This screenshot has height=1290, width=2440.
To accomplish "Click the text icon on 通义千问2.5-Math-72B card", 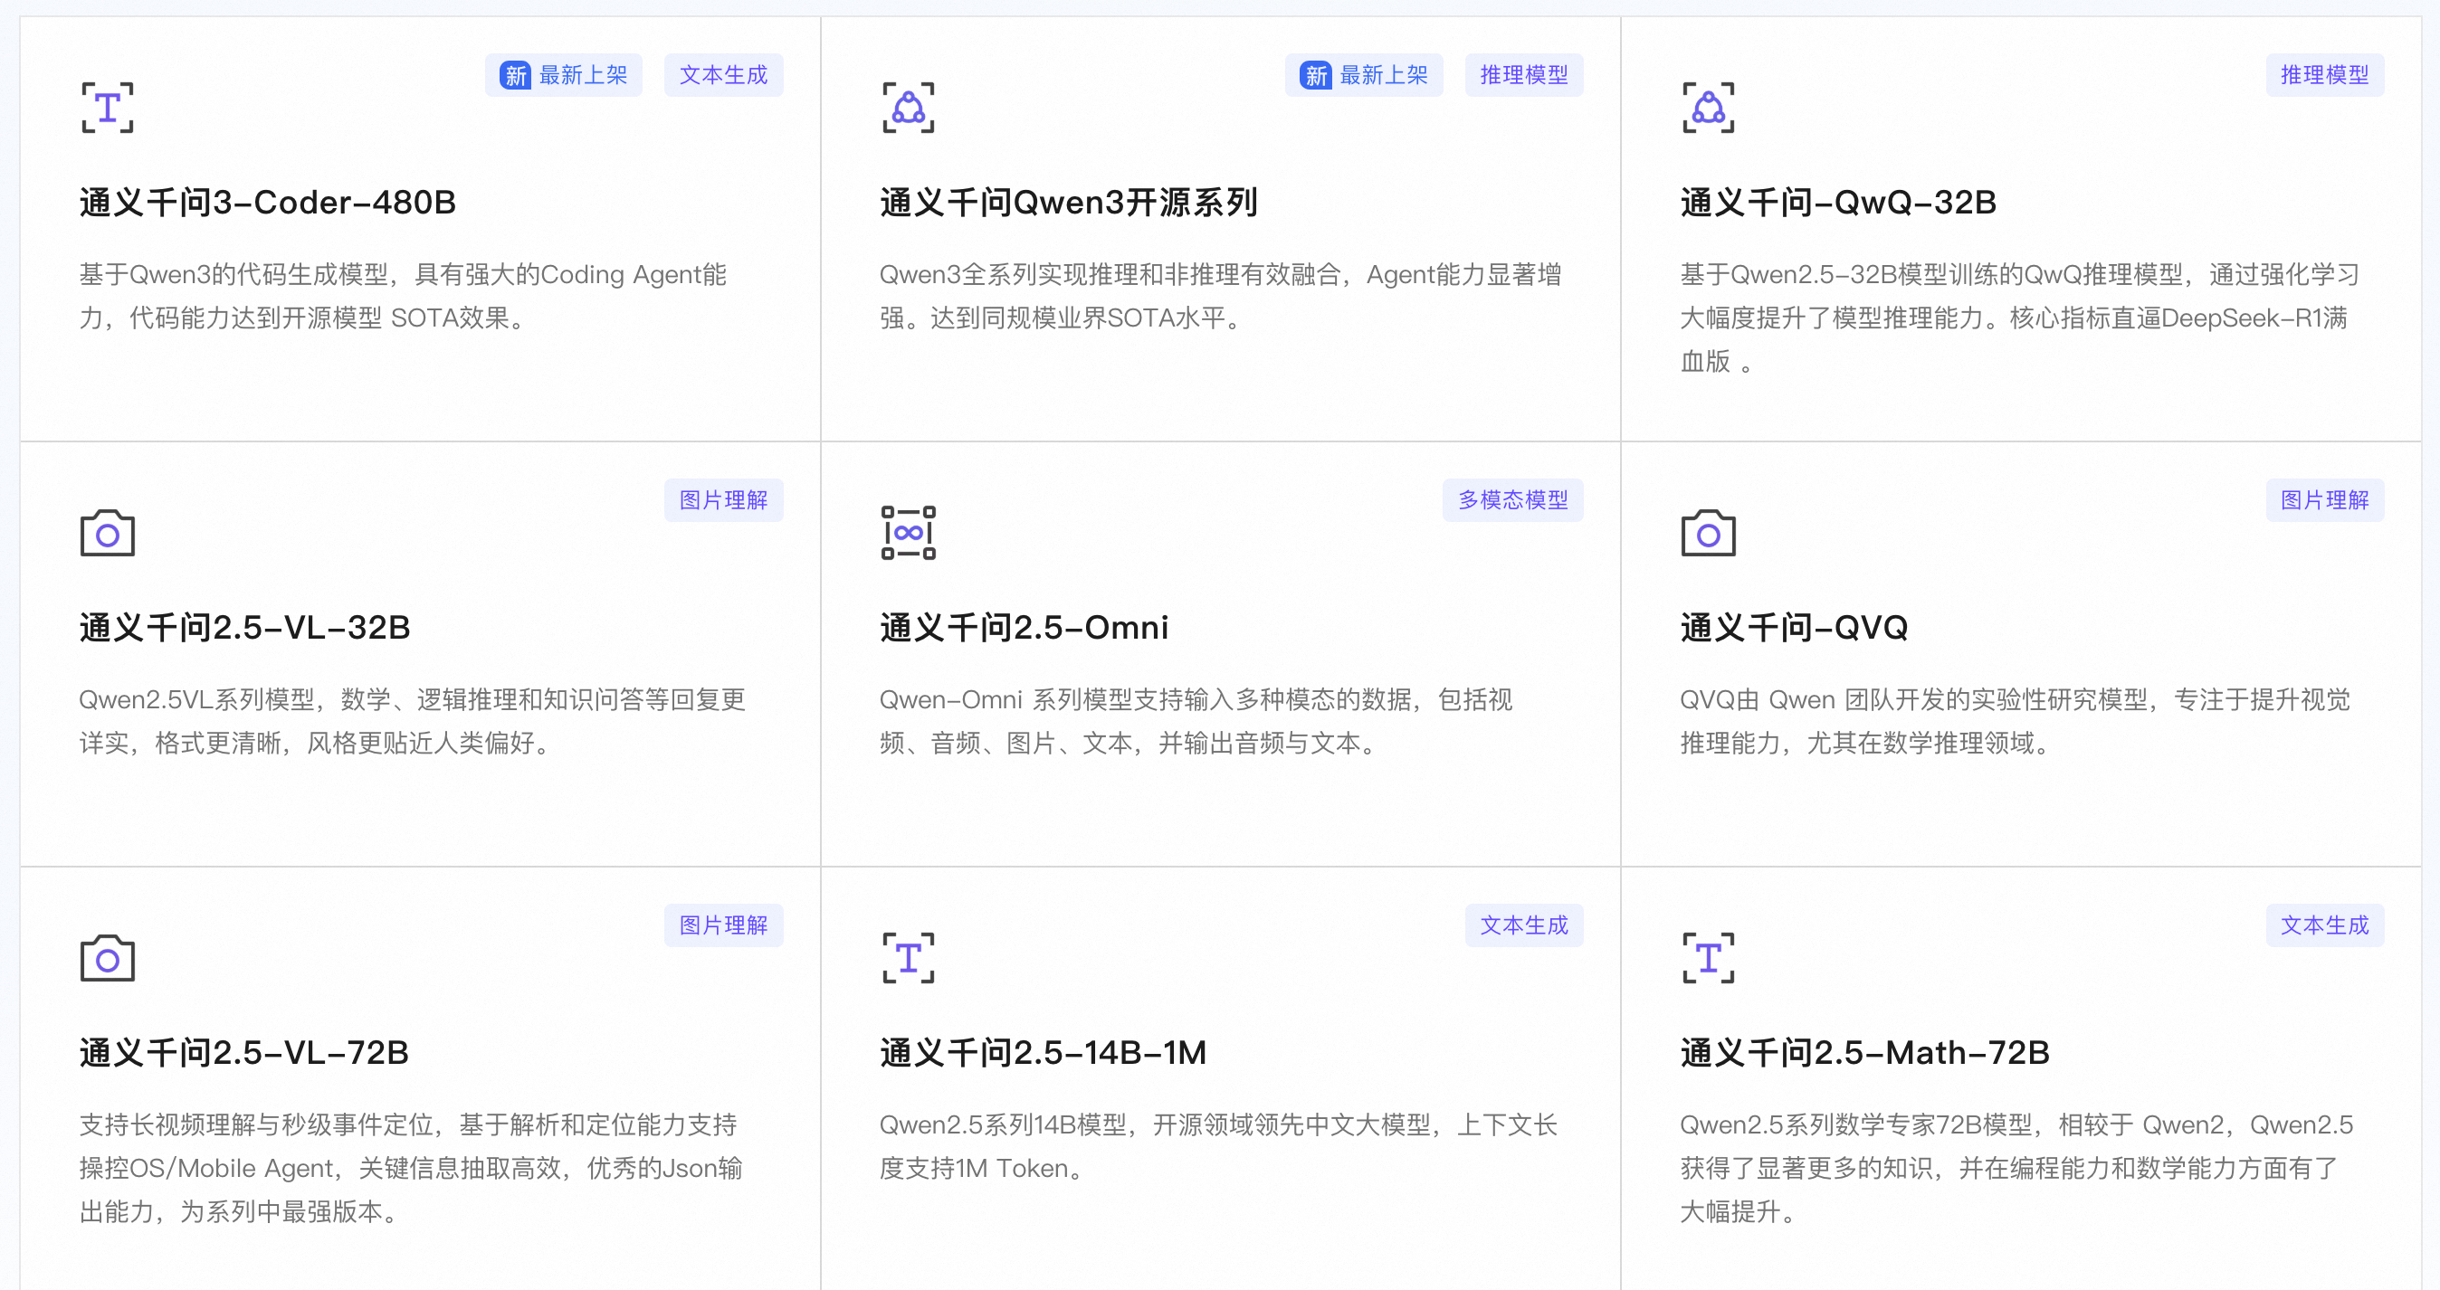I will pyautogui.click(x=1708, y=958).
